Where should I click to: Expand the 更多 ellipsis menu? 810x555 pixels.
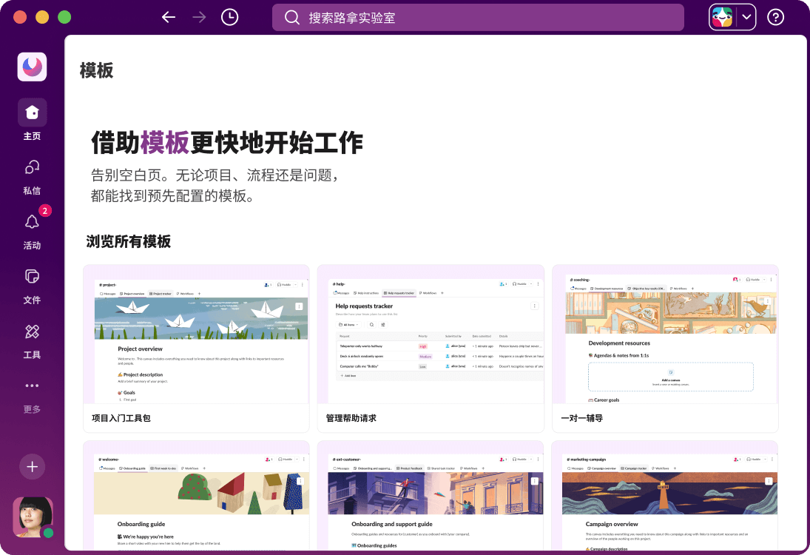click(32, 385)
